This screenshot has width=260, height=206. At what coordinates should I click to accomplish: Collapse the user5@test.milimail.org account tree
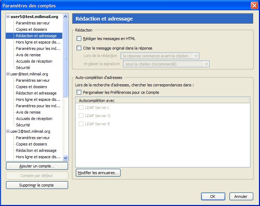tap(8, 17)
